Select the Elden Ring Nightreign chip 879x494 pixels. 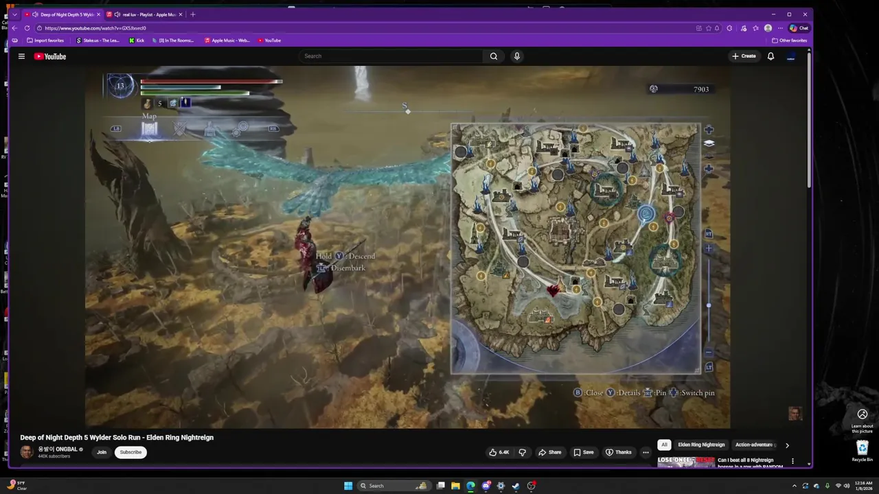coord(701,445)
